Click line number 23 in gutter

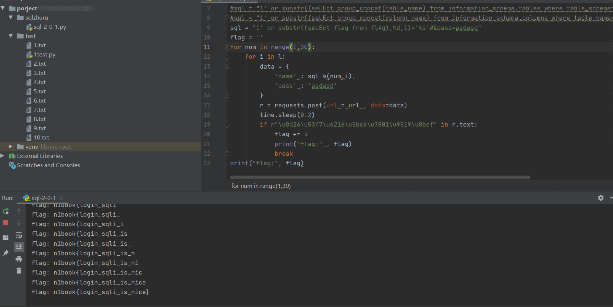(207, 163)
